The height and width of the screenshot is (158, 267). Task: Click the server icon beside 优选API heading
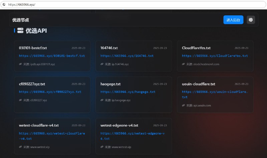tap(20, 31)
